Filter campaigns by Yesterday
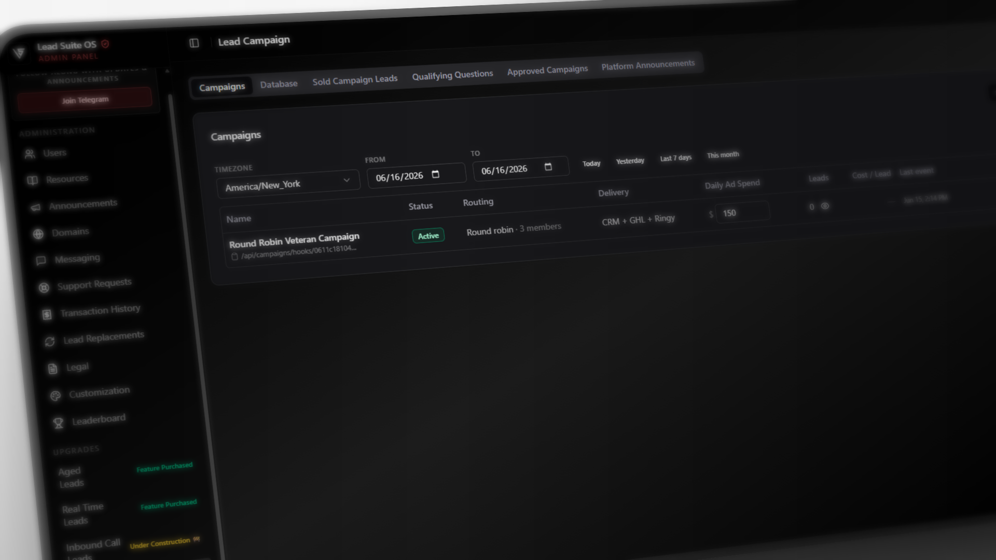 [x=630, y=161]
